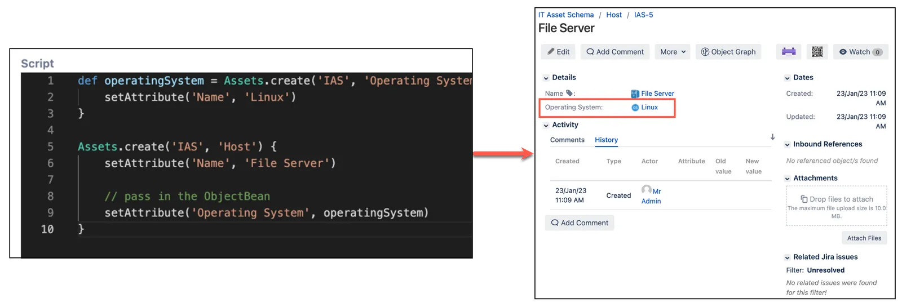Collapse the Related Jira issues section
Viewport: 902px width, 307px height.
click(787, 257)
